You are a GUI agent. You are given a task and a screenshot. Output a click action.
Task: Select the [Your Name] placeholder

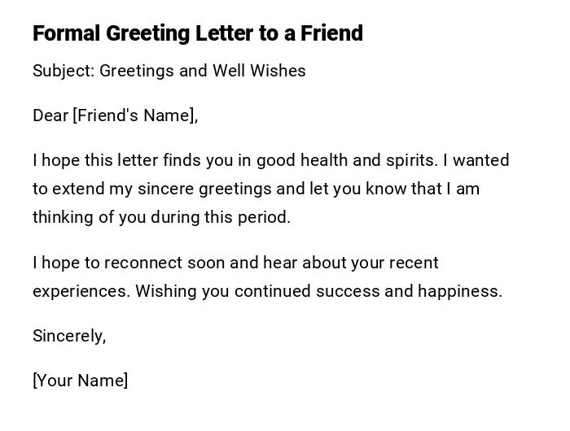[81, 381]
